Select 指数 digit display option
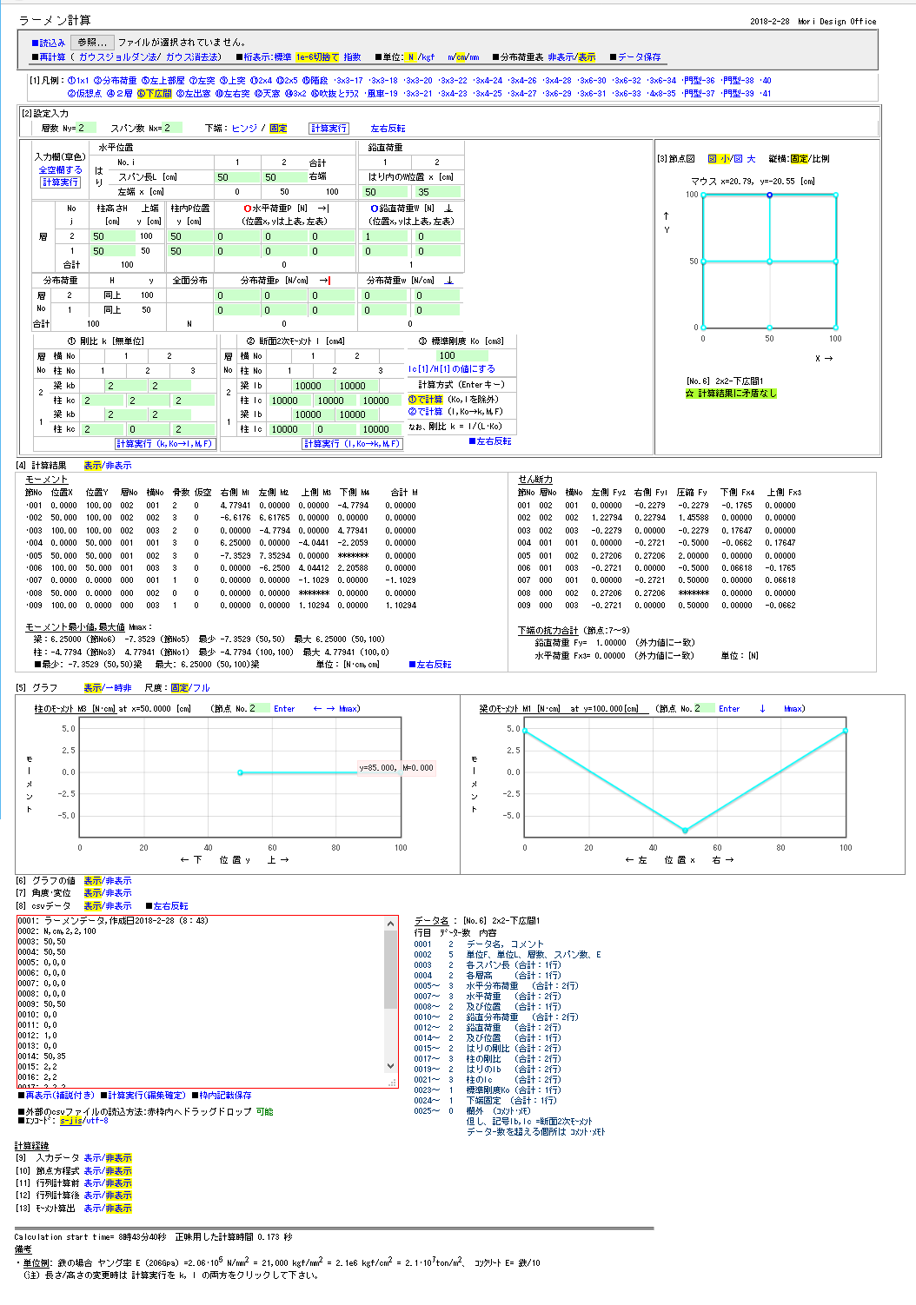The image size is (916, 1305). (x=352, y=57)
